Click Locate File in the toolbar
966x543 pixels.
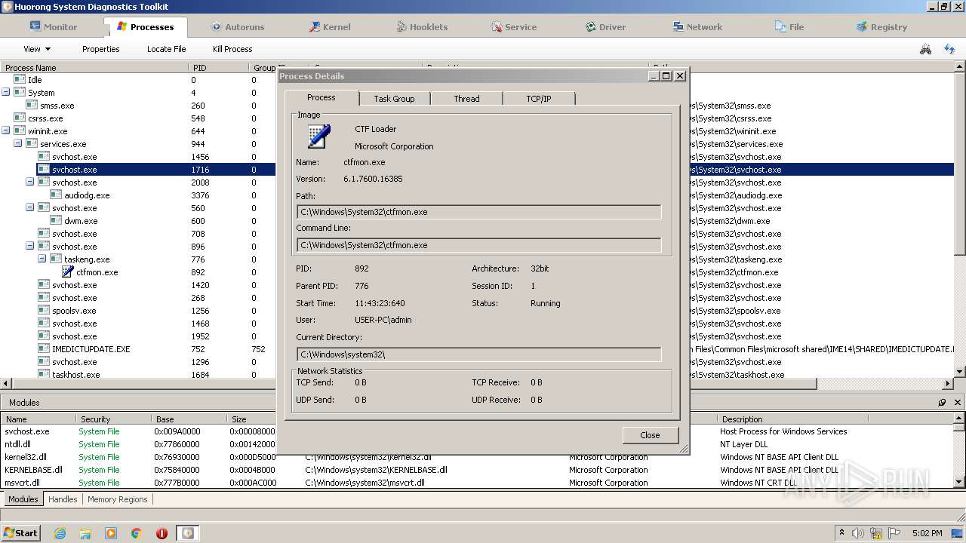(x=166, y=49)
